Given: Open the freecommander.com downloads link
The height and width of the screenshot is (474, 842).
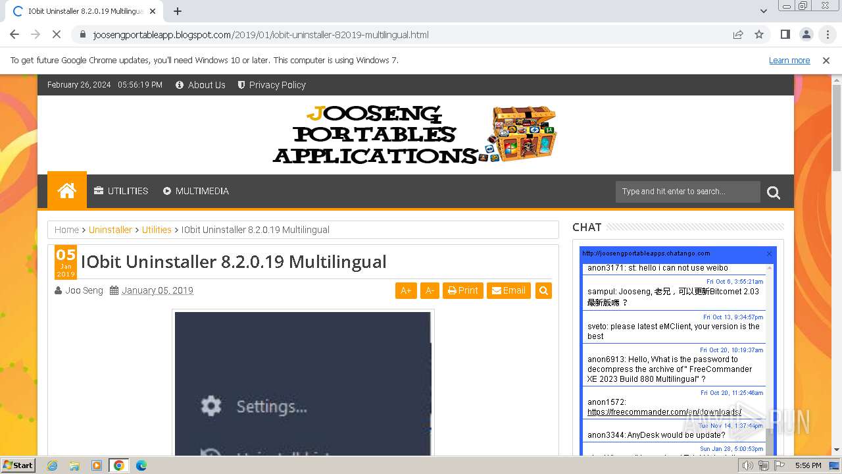Looking at the screenshot, I should pos(664,412).
